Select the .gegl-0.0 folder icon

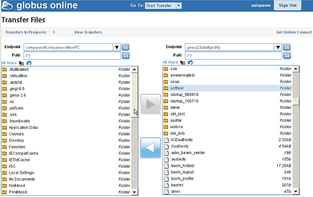[x=4, y=89]
